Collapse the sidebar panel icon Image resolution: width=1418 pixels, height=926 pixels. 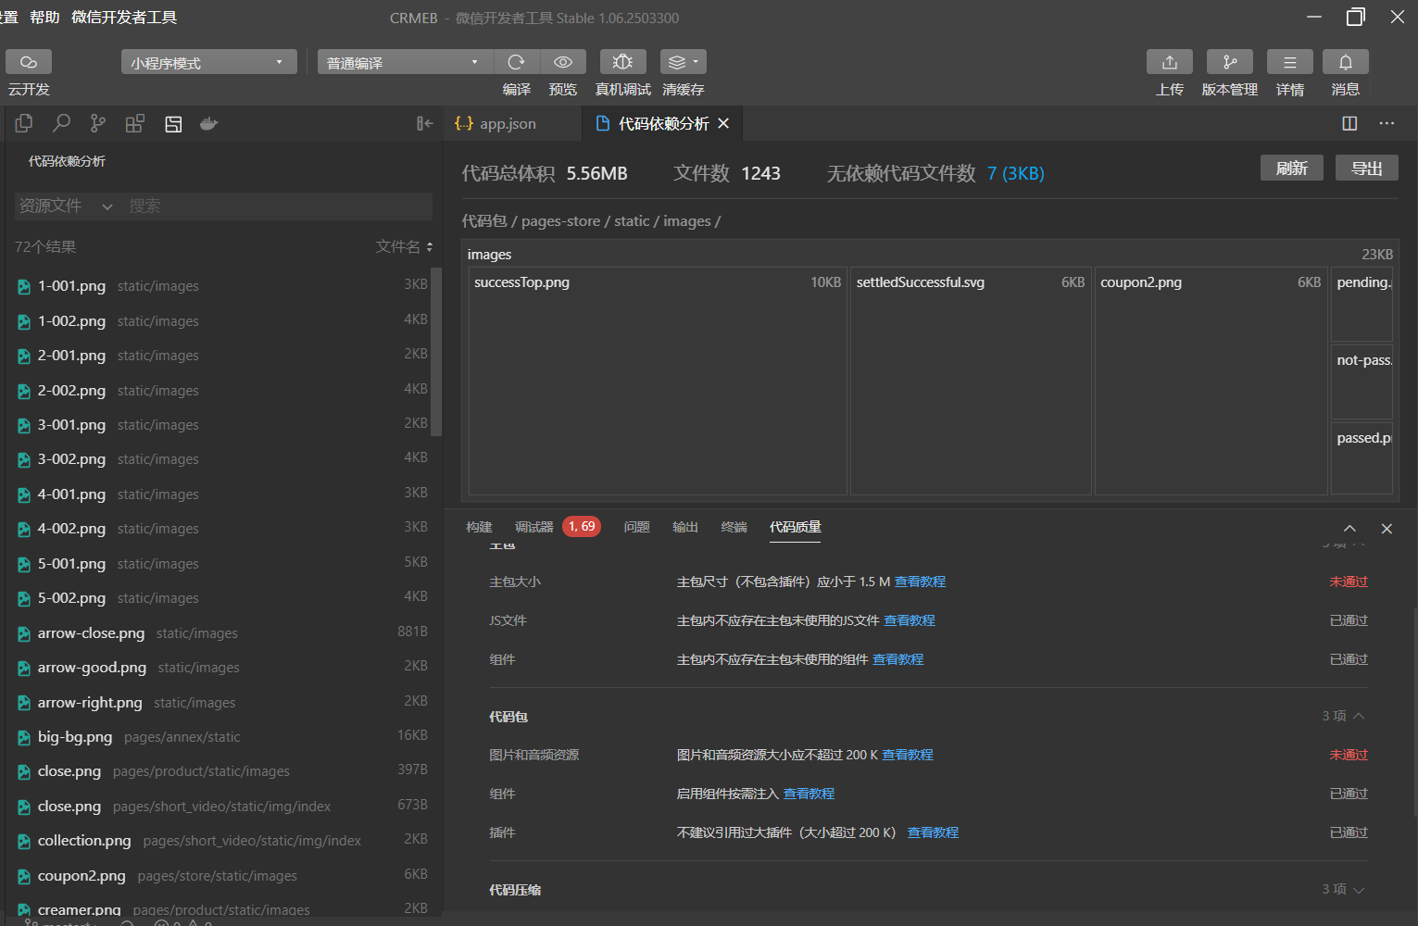point(424,123)
